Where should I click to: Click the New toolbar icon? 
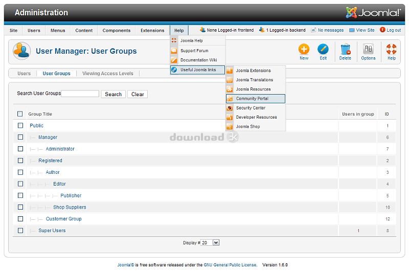[x=304, y=49]
